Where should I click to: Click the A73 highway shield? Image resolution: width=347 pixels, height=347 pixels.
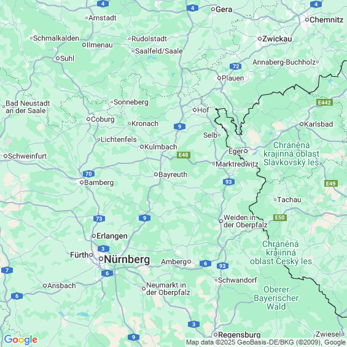[99, 219]
